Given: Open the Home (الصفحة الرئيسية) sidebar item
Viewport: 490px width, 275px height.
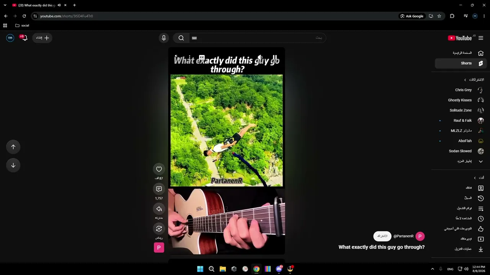Looking at the screenshot, I should 461,53.
